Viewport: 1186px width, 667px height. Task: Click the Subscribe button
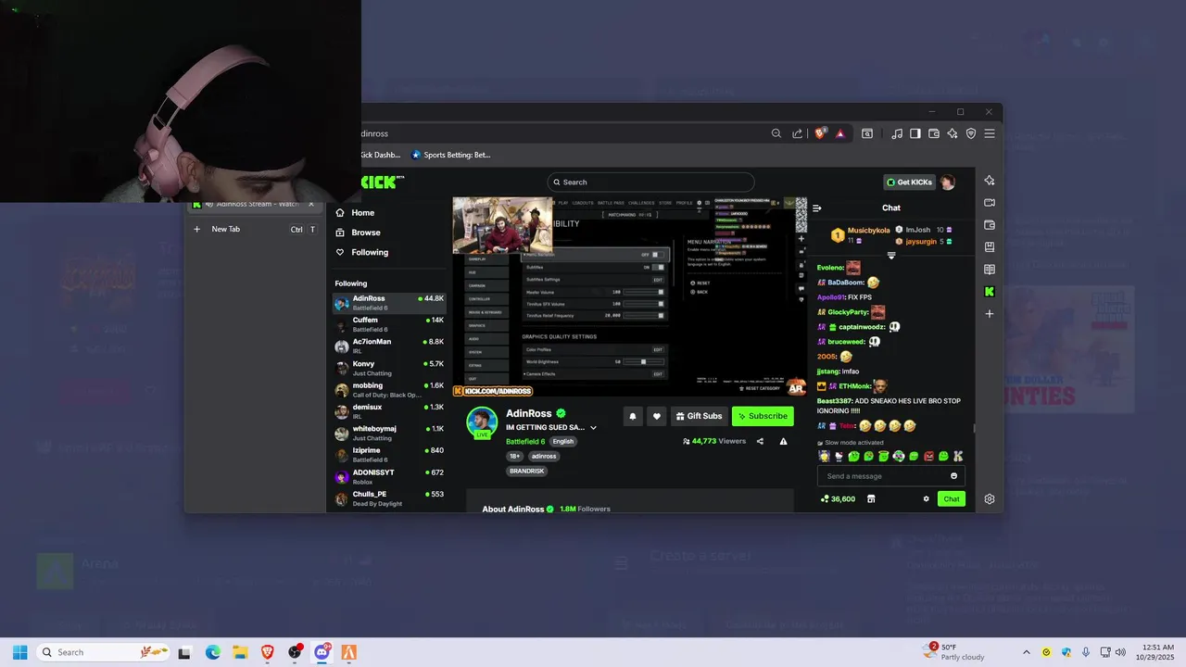(763, 416)
